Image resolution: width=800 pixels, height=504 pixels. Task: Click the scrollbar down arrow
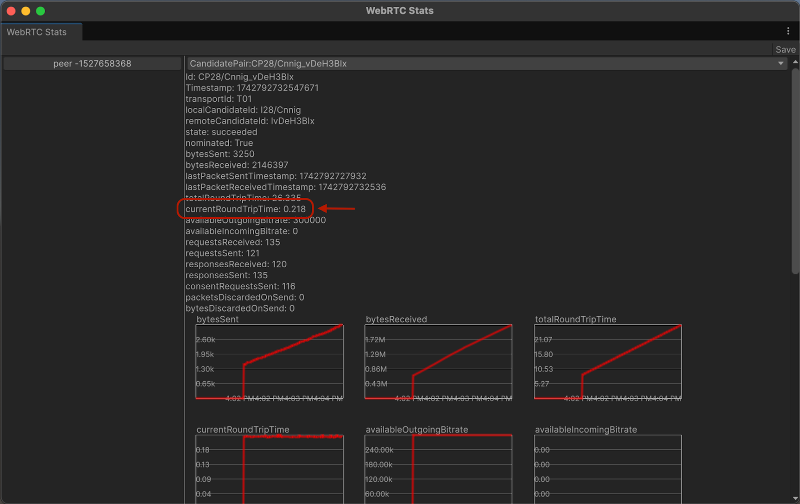(795, 499)
